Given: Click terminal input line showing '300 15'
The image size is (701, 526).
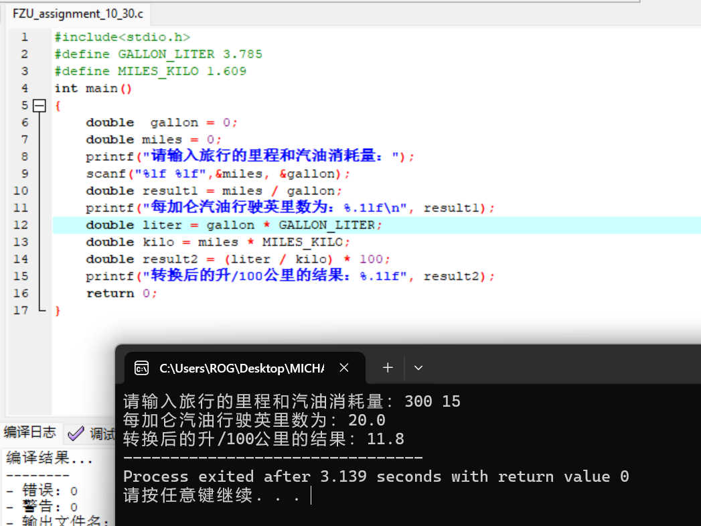Looking at the screenshot, I should tap(291, 401).
